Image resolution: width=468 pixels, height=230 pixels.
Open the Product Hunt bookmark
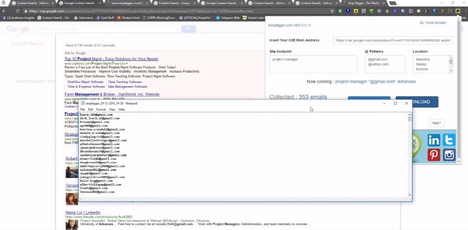pos(129,18)
